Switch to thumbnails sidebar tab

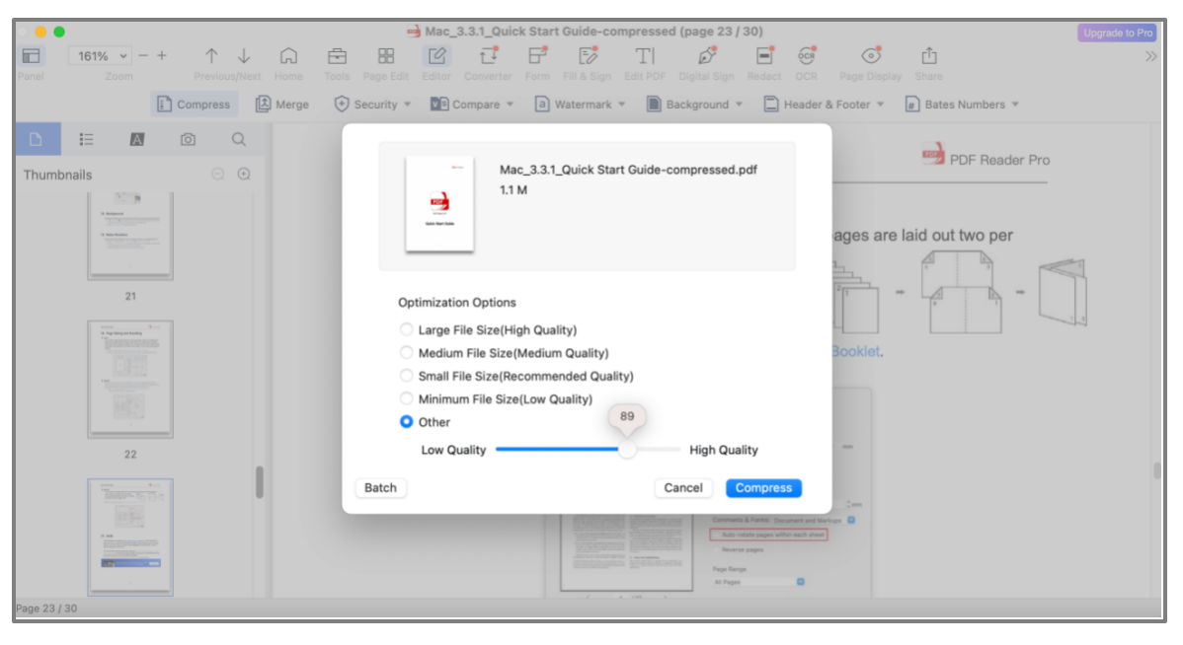37,139
